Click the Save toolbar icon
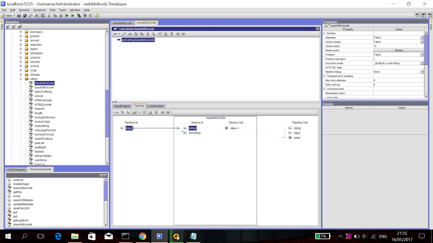Image resolution: width=433 pixels, height=243 pixels. pos(18,15)
